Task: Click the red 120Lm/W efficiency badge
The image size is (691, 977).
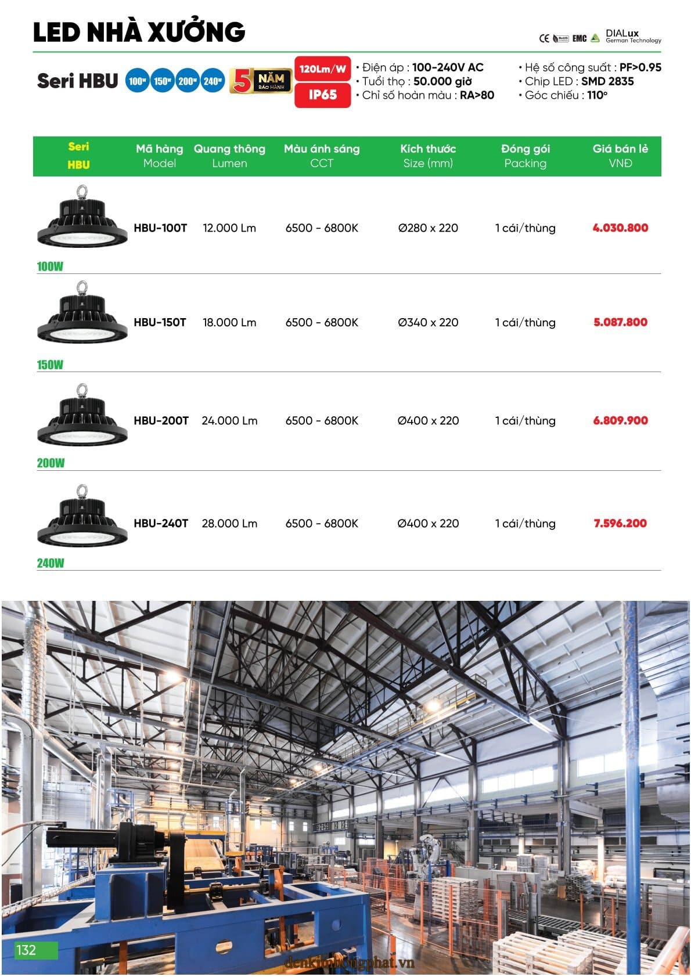Action: [x=323, y=69]
